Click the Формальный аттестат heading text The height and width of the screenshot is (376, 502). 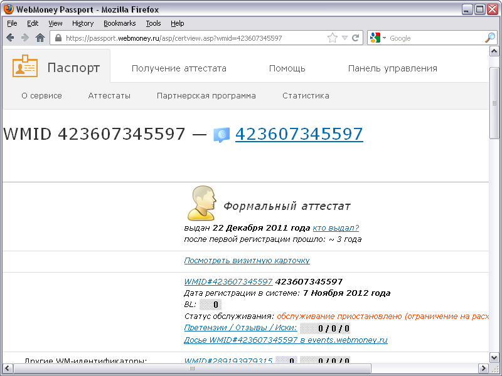point(287,206)
